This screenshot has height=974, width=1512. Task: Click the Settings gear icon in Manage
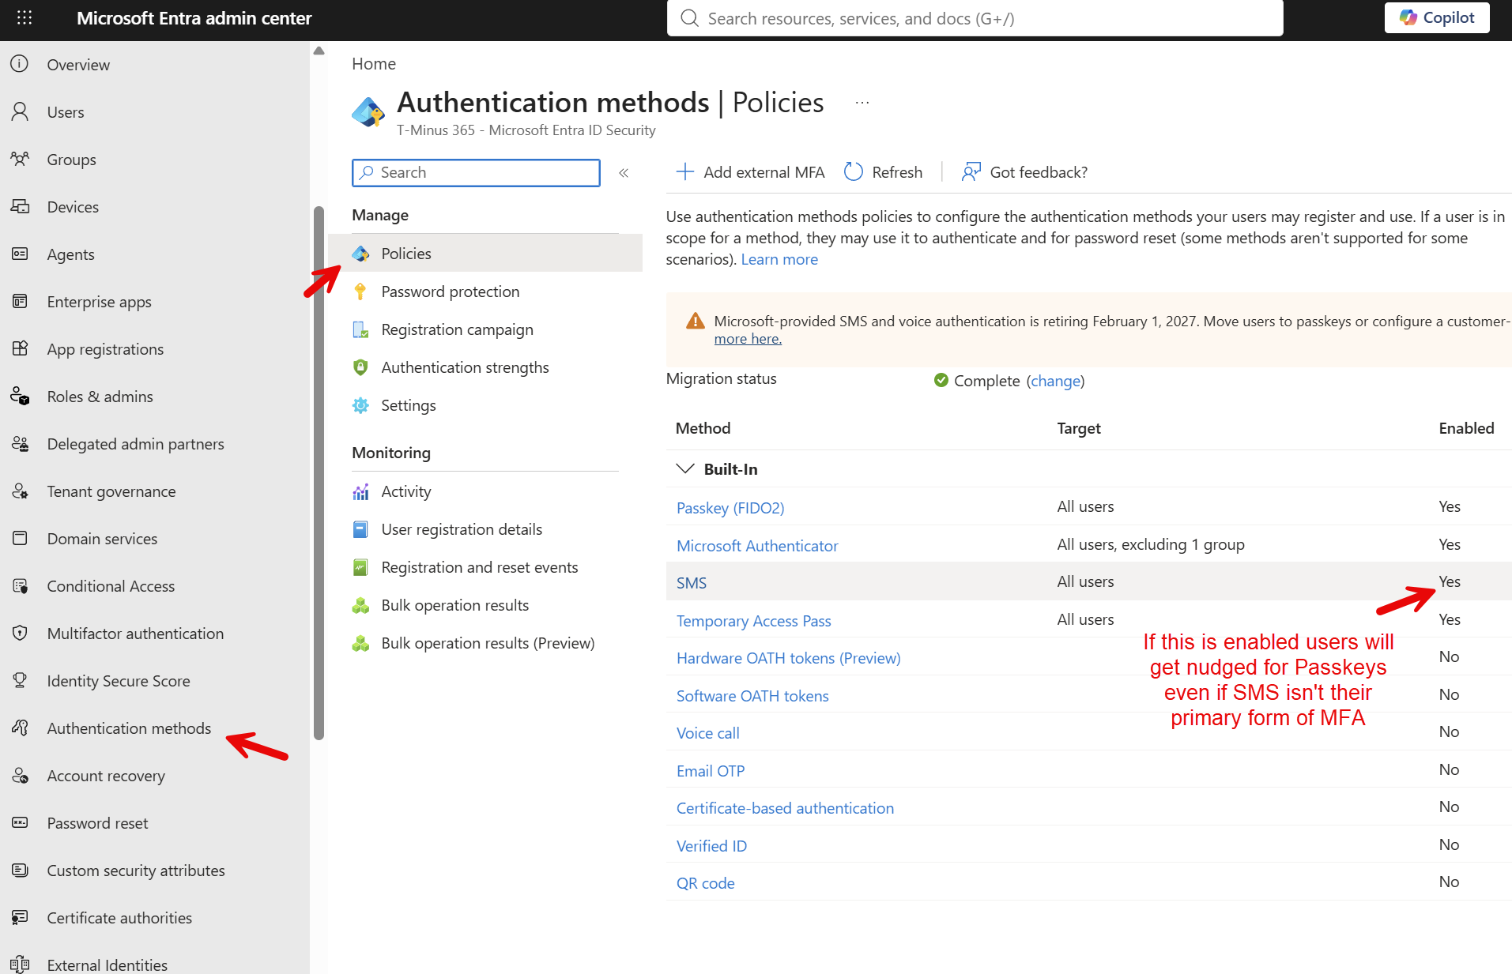360,405
